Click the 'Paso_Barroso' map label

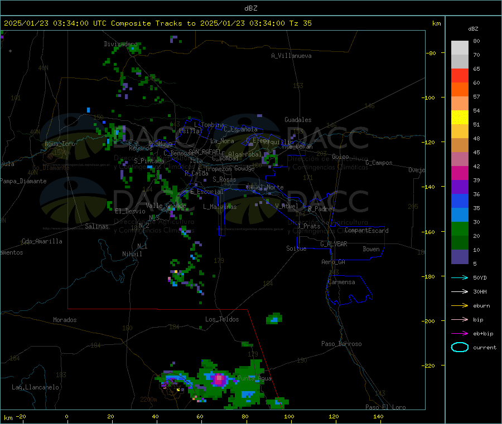[x=341, y=344]
